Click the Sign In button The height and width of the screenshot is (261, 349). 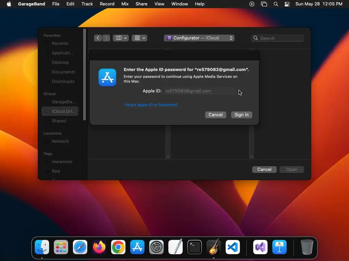point(242,115)
